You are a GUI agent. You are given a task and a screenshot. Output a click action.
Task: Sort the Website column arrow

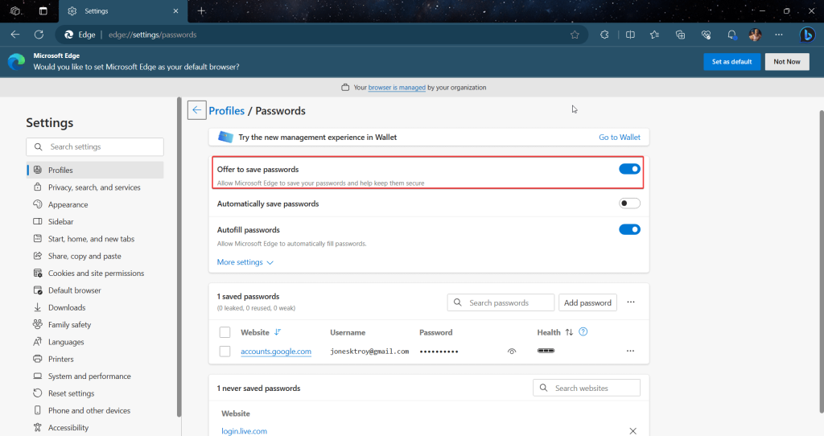pyautogui.click(x=278, y=332)
